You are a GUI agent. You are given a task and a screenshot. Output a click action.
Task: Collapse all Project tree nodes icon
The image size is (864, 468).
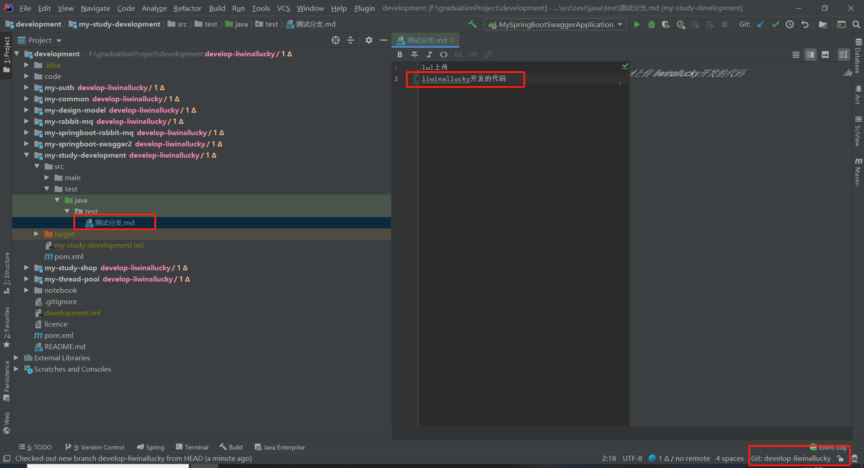click(x=351, y=40)
